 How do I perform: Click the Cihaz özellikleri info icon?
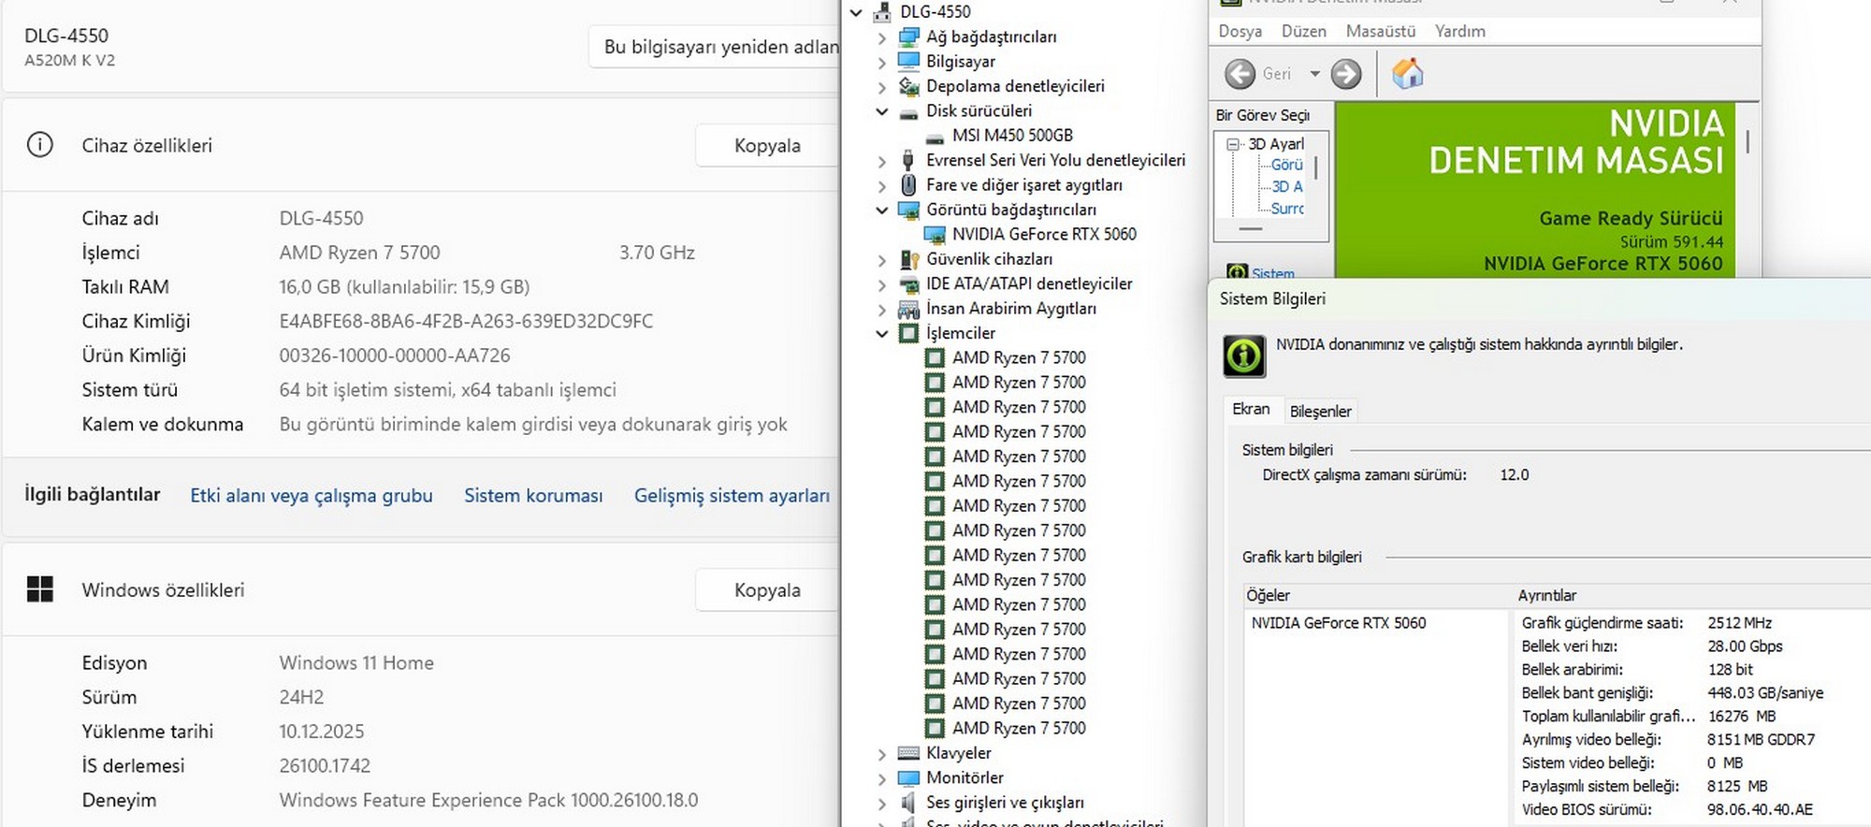tap(40, 145)
